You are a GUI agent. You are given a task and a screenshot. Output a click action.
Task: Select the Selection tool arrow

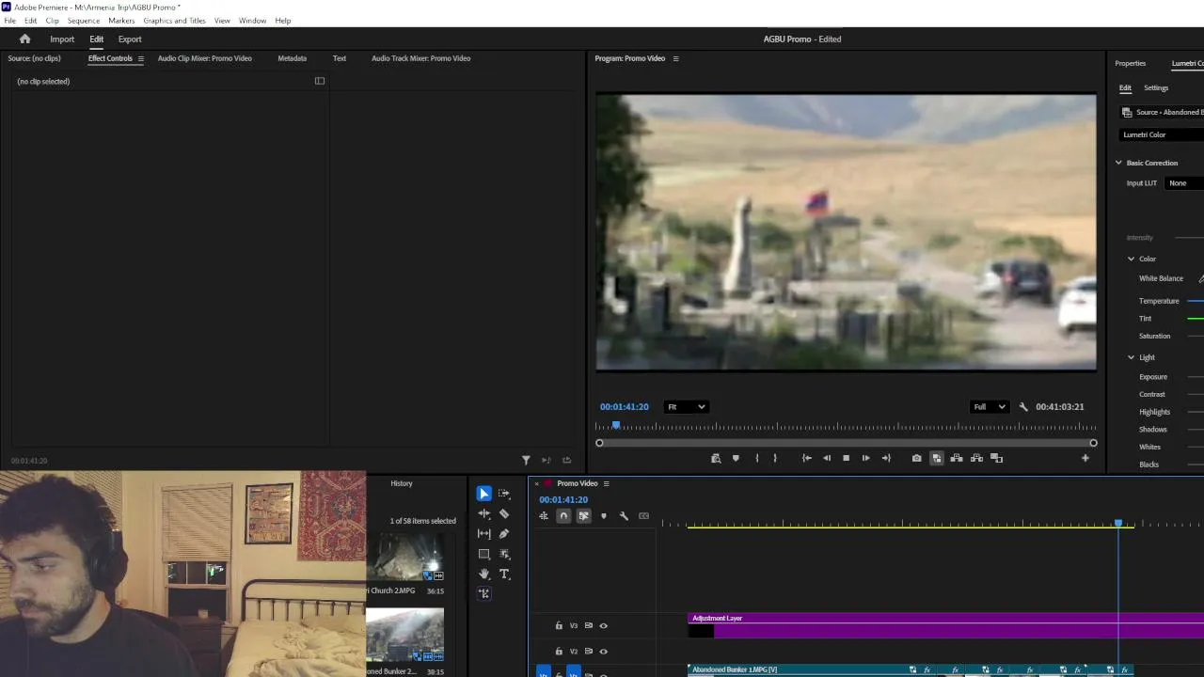coord(483,493)
